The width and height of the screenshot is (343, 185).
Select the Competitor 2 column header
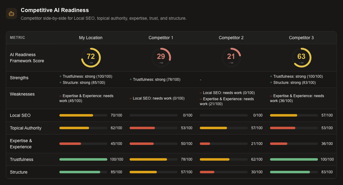(x=231, y=38)
